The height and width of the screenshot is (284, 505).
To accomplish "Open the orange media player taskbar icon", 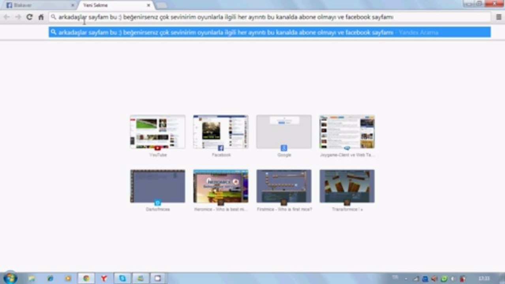I will coord(68,278).
